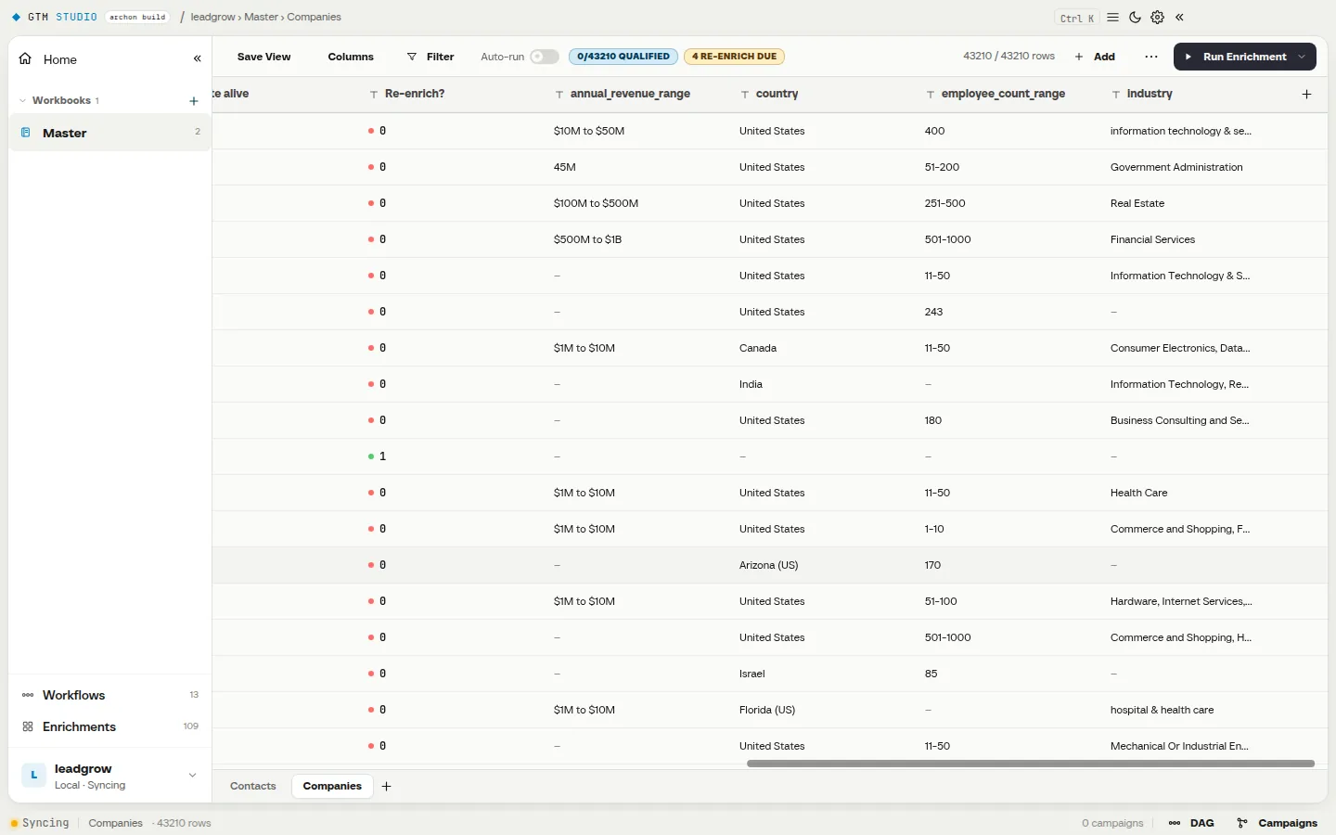Click the horizontal table scrollbar
This screenshot has height=835, width=1336.
point(1031,764)
